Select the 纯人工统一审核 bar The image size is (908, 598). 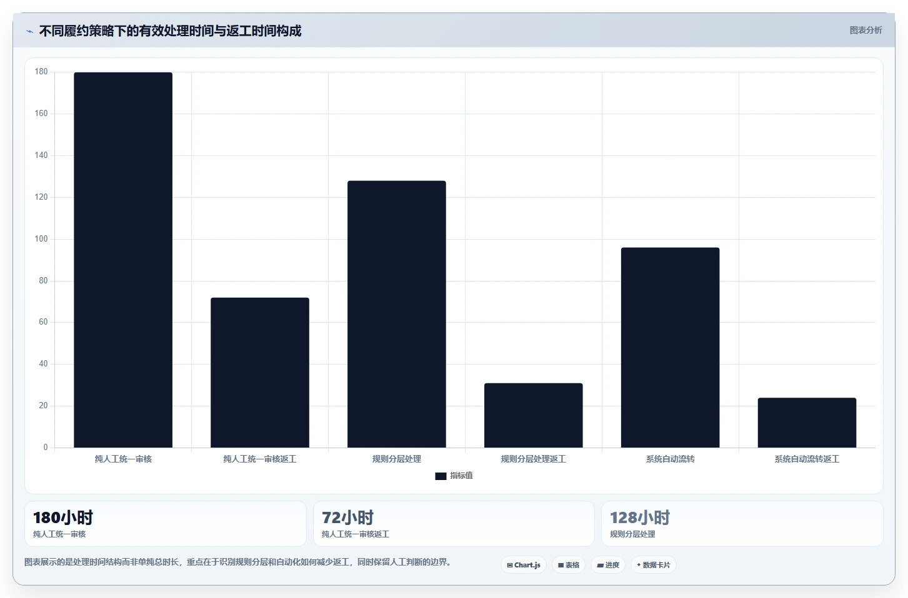123,260
